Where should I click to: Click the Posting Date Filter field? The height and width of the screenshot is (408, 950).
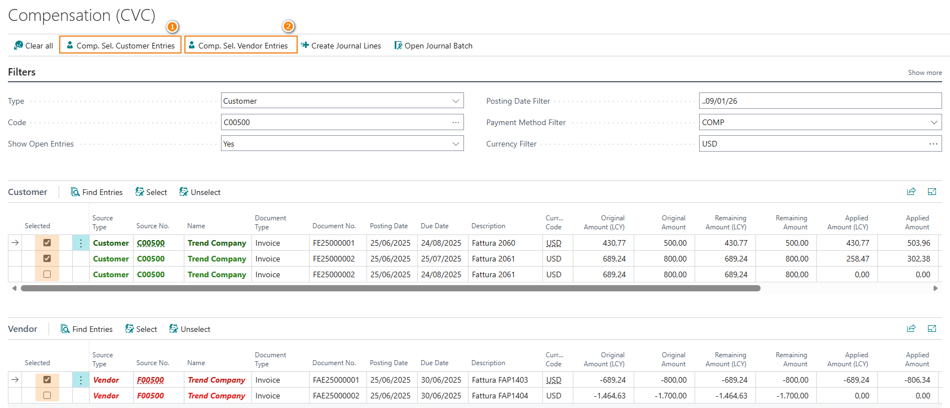pyautogui.click(x=820, y=101)
